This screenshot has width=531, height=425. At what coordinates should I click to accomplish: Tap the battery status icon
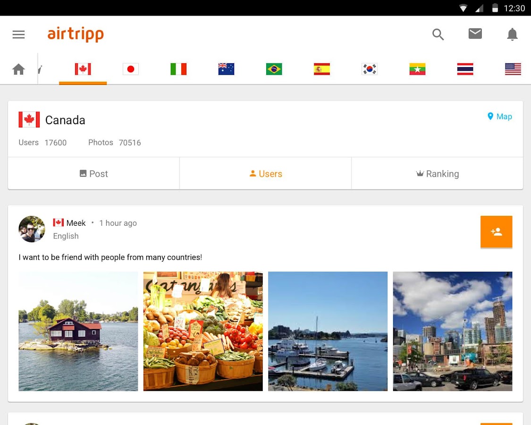point(495,8)
